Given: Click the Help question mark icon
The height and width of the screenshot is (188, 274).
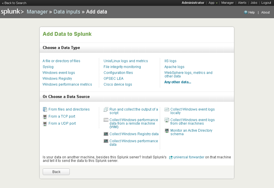Looking at the screenshot, I should coord(245,12).
